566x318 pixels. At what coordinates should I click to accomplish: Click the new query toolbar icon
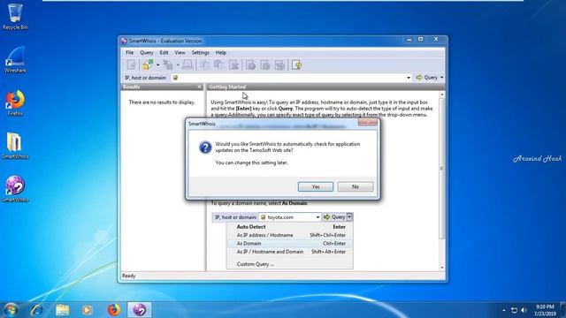coord(132,64)
